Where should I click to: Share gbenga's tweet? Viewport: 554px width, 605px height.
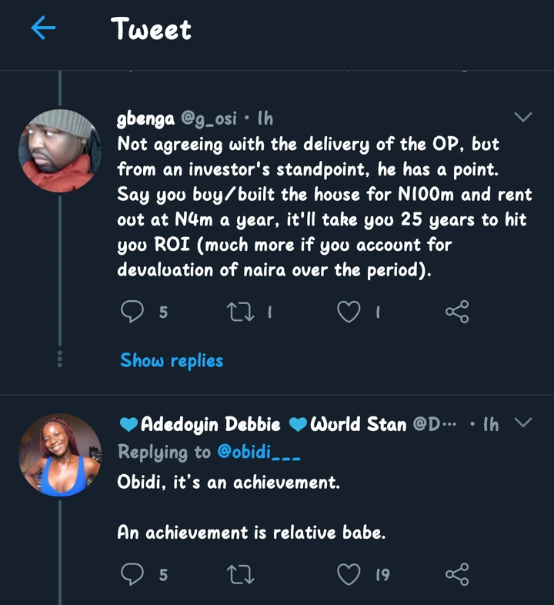point(457,312)
